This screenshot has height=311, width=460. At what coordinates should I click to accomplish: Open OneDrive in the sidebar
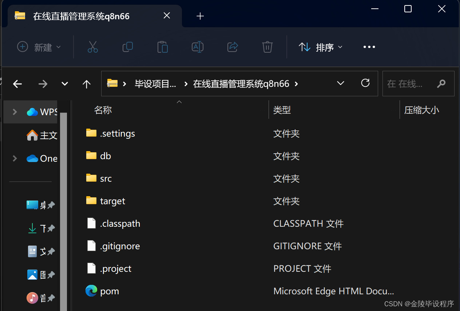click(42, 158)
